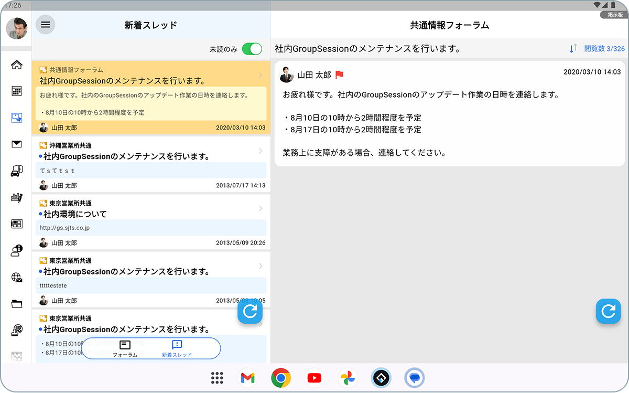Open the globe web mail icon
Viewport: 629px width, 393px height.
point(17,277)
